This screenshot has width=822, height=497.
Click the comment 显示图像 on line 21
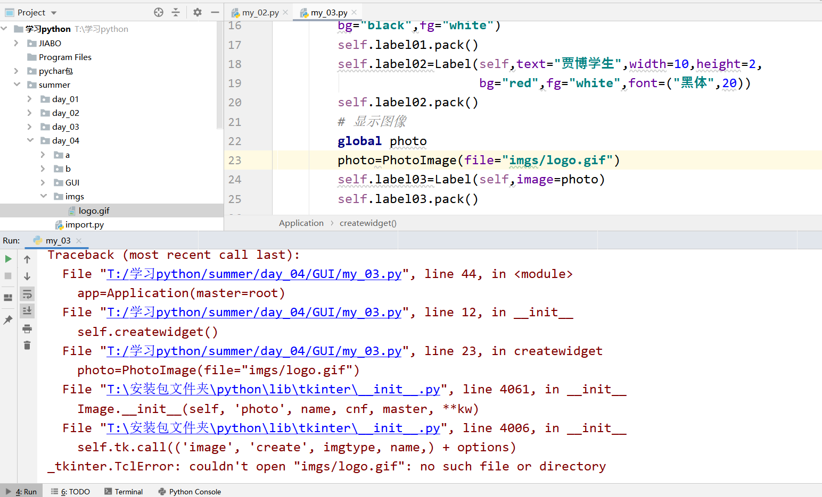click(380, 122)
